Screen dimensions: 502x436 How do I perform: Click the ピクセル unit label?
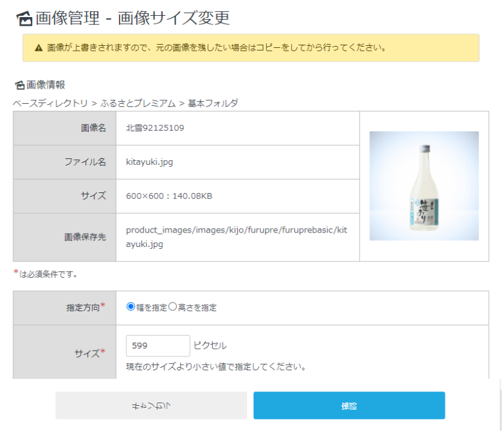pyautogui.click(x=210, y=345)
